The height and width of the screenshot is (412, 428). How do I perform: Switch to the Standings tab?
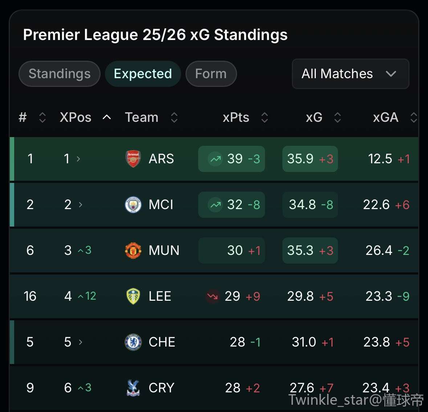[60, 74]
